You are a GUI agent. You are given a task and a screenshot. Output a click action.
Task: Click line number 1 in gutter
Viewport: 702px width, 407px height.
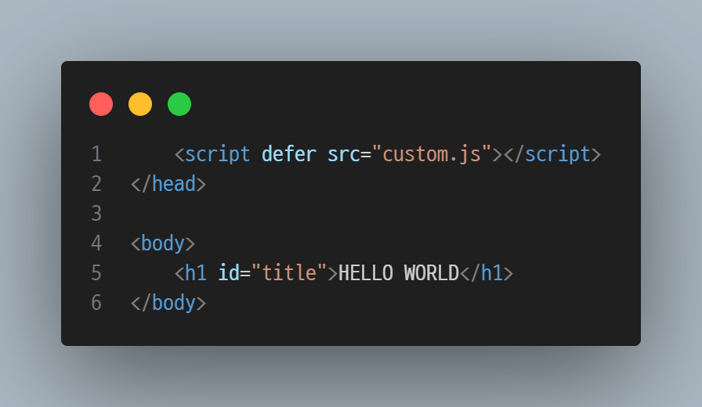coord(96,154)
